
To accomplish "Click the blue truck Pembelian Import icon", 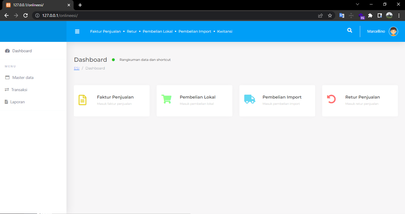I will [x=250, y=99].
